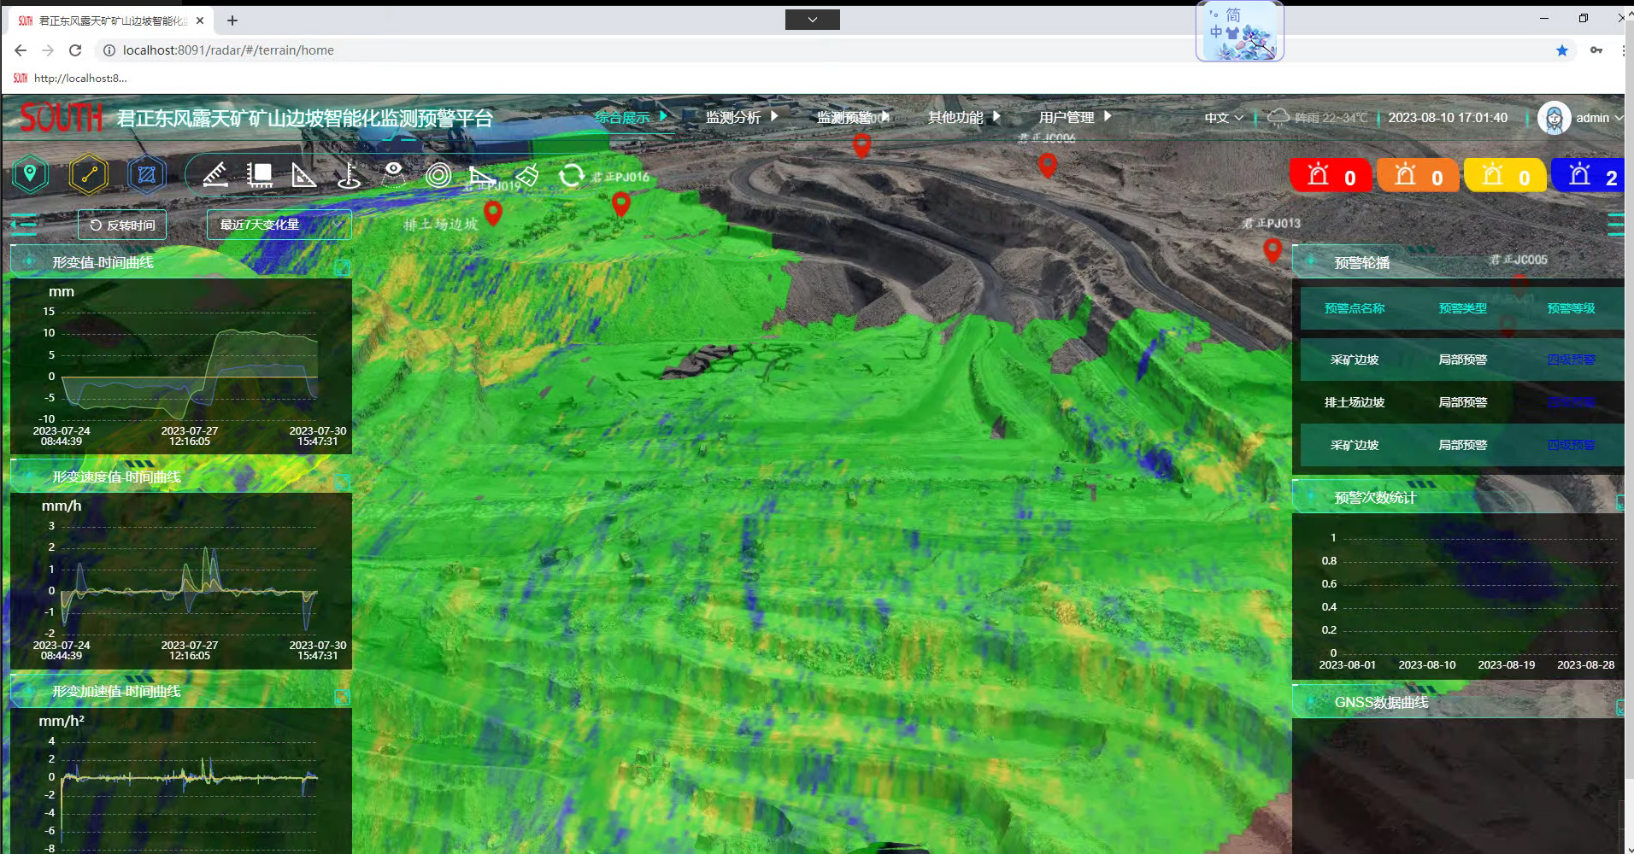Activate the area measurement tool
The image size is (1634, 854).
pos(259,175)
